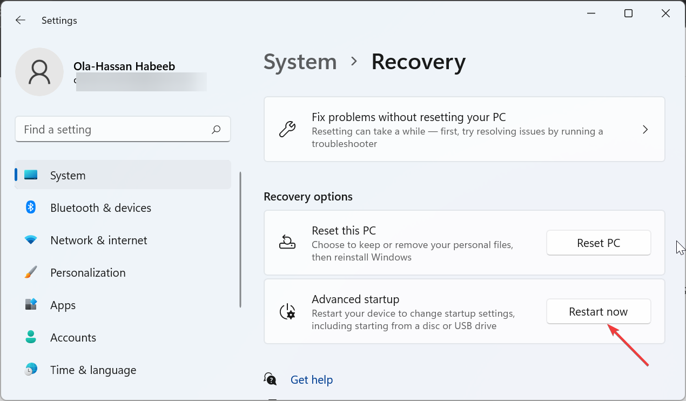Select Bluetooth & devices menu item
This screenshot has width=686, height=401.
pos(100,208)
